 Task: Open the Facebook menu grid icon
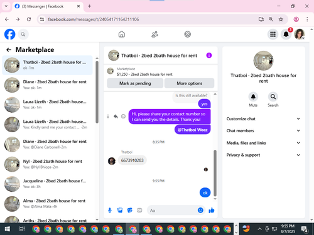[x=273, y=34]
